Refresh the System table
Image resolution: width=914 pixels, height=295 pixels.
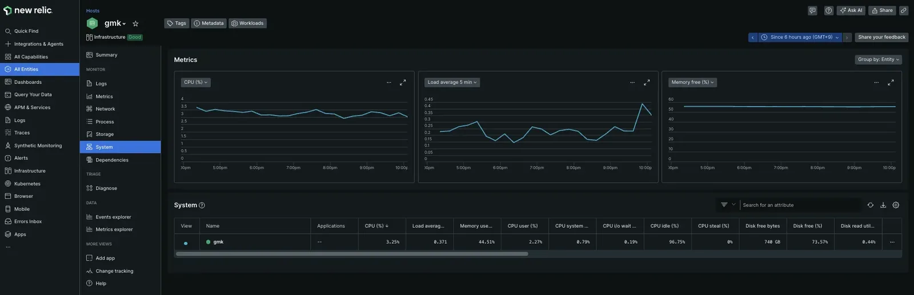[x=871, y=205]
